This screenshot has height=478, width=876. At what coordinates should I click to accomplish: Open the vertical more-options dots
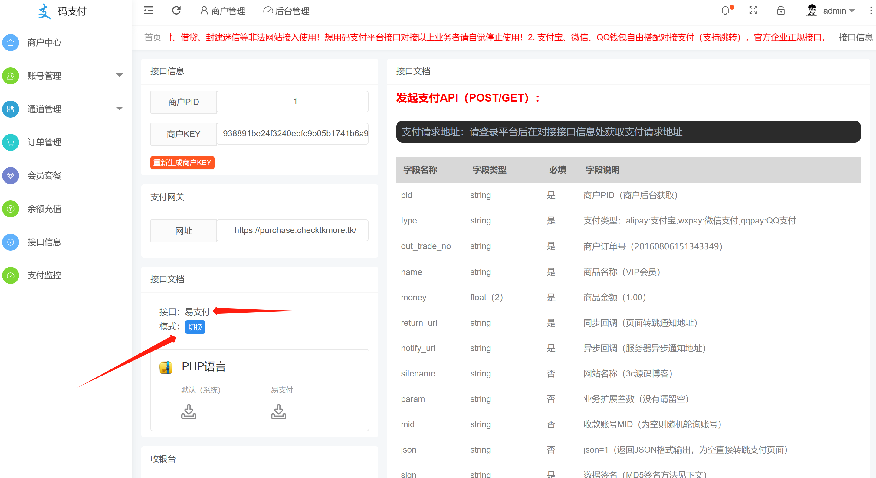coord(871,11)
